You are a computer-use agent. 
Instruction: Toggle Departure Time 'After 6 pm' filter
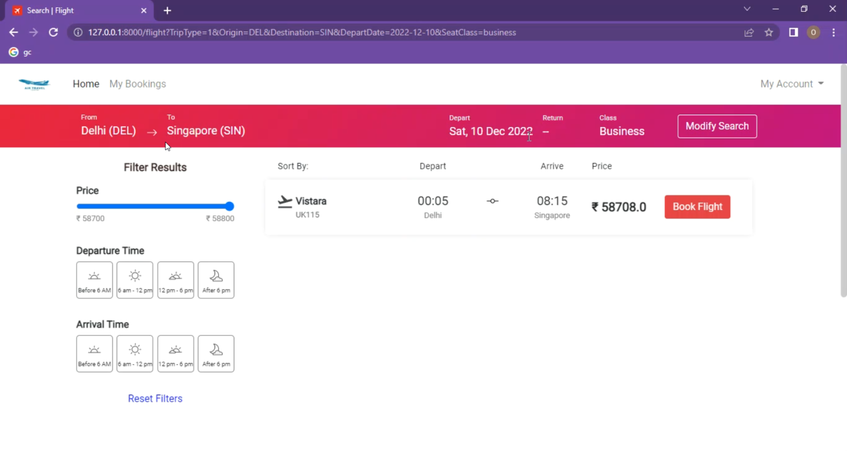pos(216,280)
